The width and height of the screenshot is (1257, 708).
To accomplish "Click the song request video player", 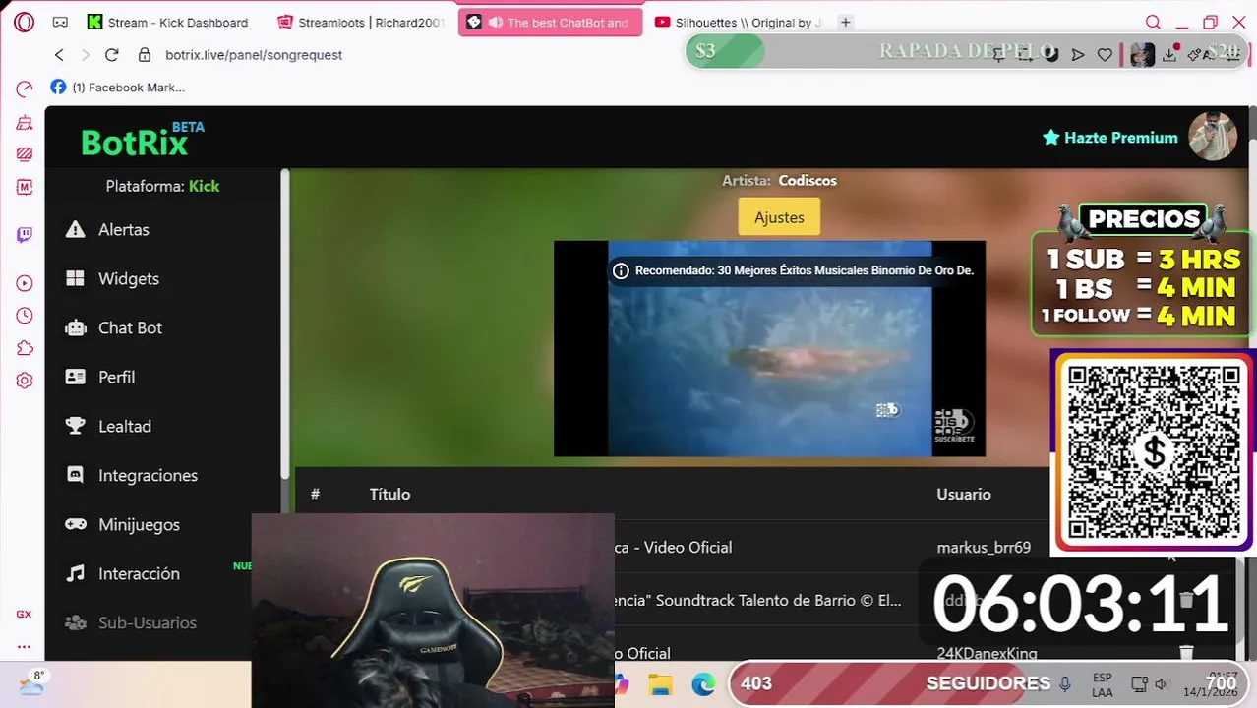I will coord(769,349).
